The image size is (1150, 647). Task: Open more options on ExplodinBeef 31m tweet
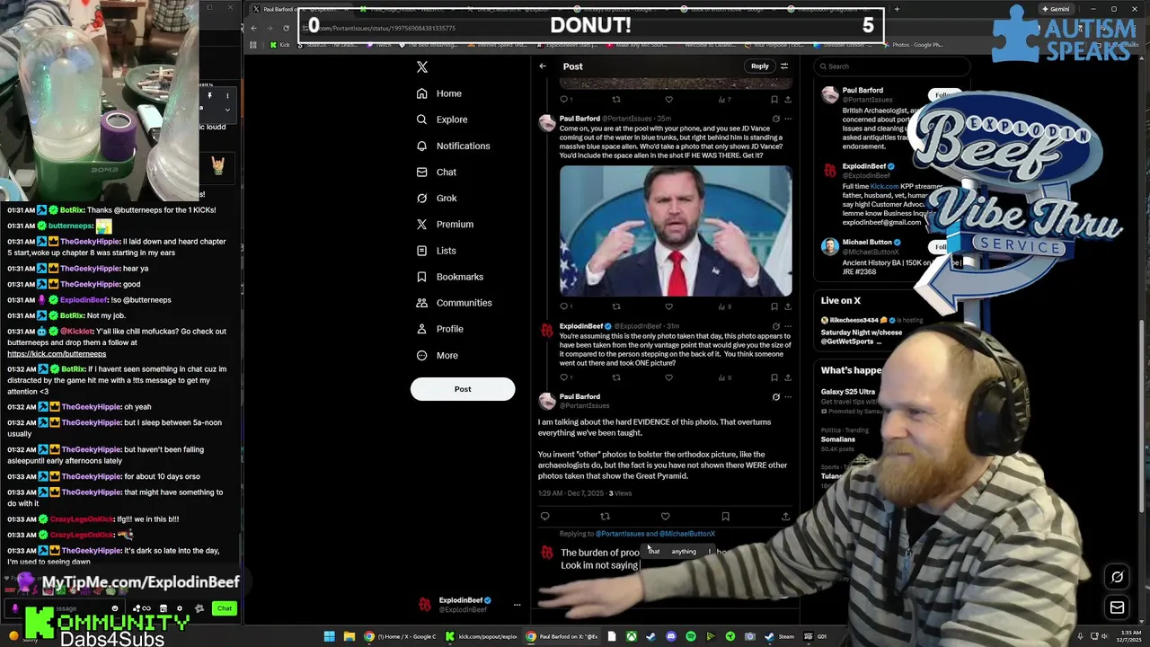[x=788, y=326]
